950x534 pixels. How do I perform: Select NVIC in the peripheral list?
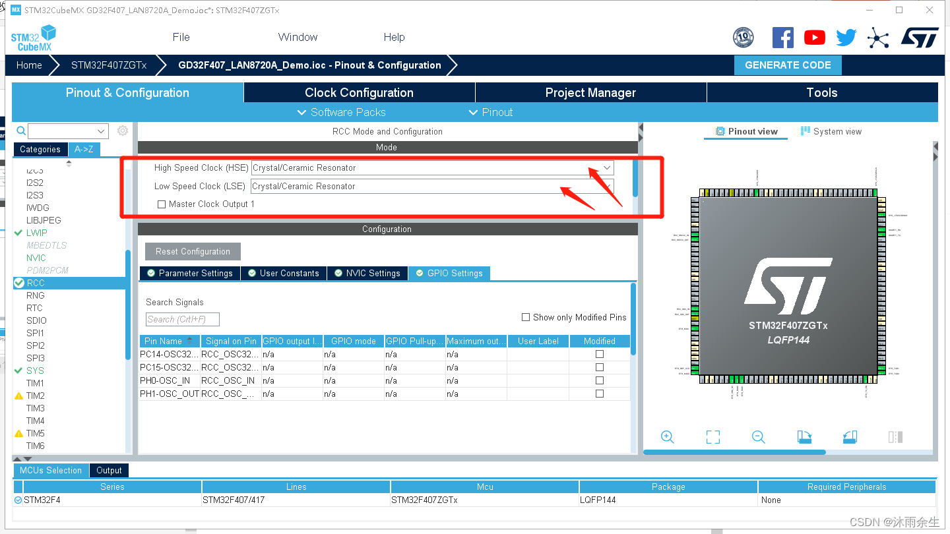click(36, 258)
